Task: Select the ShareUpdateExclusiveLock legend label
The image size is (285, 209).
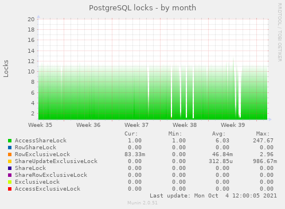Action: [56, 161]
